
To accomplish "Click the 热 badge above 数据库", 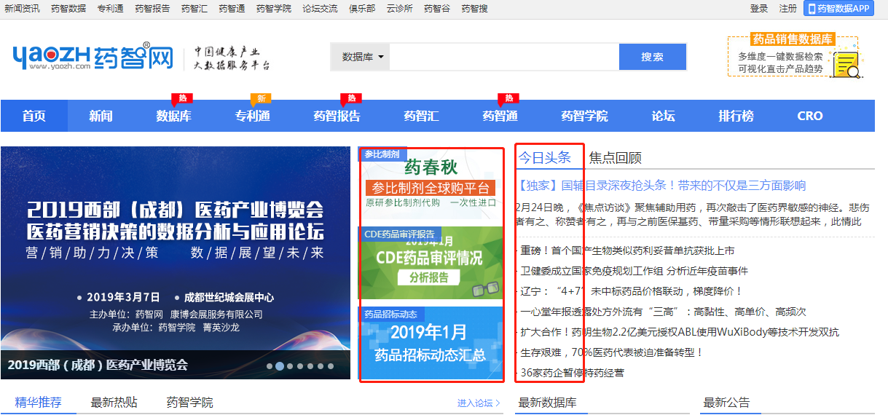I will click(181, 98).
